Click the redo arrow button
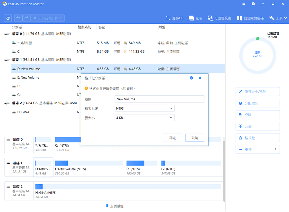Screen dimensions: 289x212 (x=26, y=18)
